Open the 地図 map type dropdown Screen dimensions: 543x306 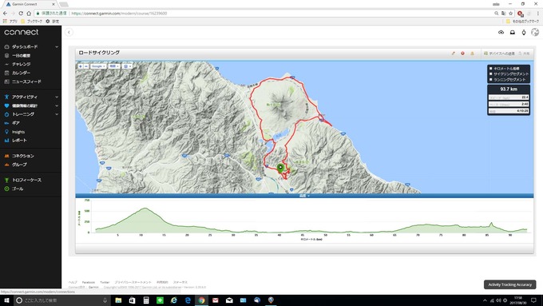114,66
